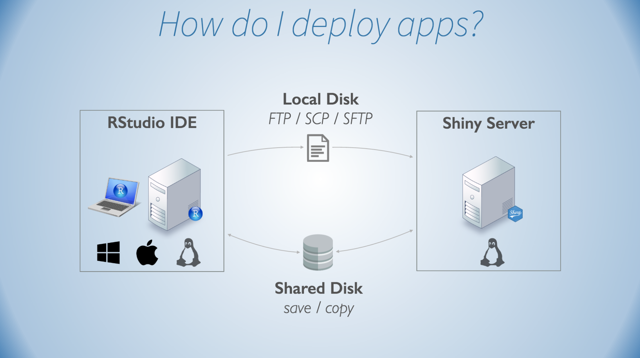Viewport: 640px width, 358px height.
Task: Click the RStudio IDE server tower
Action: click(174, 194)
